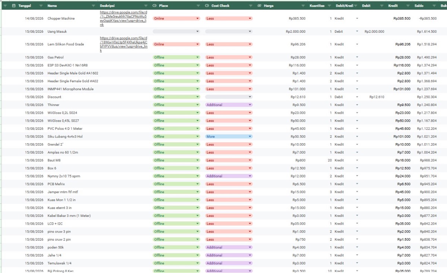Click the currency type icon beside Harga header

[259, 6]
